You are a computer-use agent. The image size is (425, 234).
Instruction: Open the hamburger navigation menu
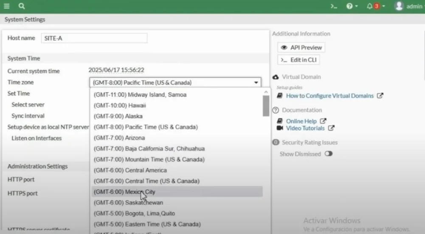pos(6,6)
